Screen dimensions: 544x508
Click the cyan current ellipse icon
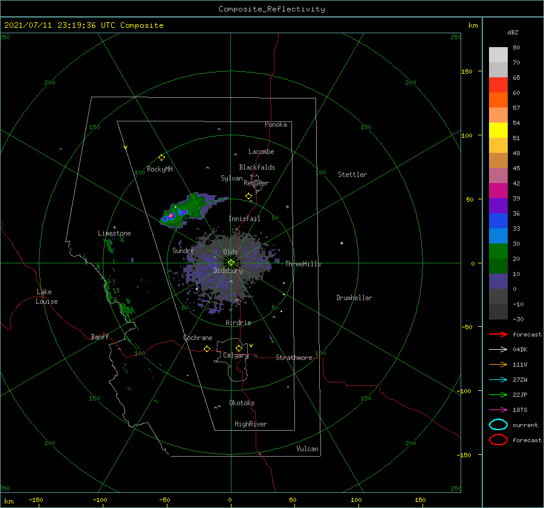coord(498,425)
